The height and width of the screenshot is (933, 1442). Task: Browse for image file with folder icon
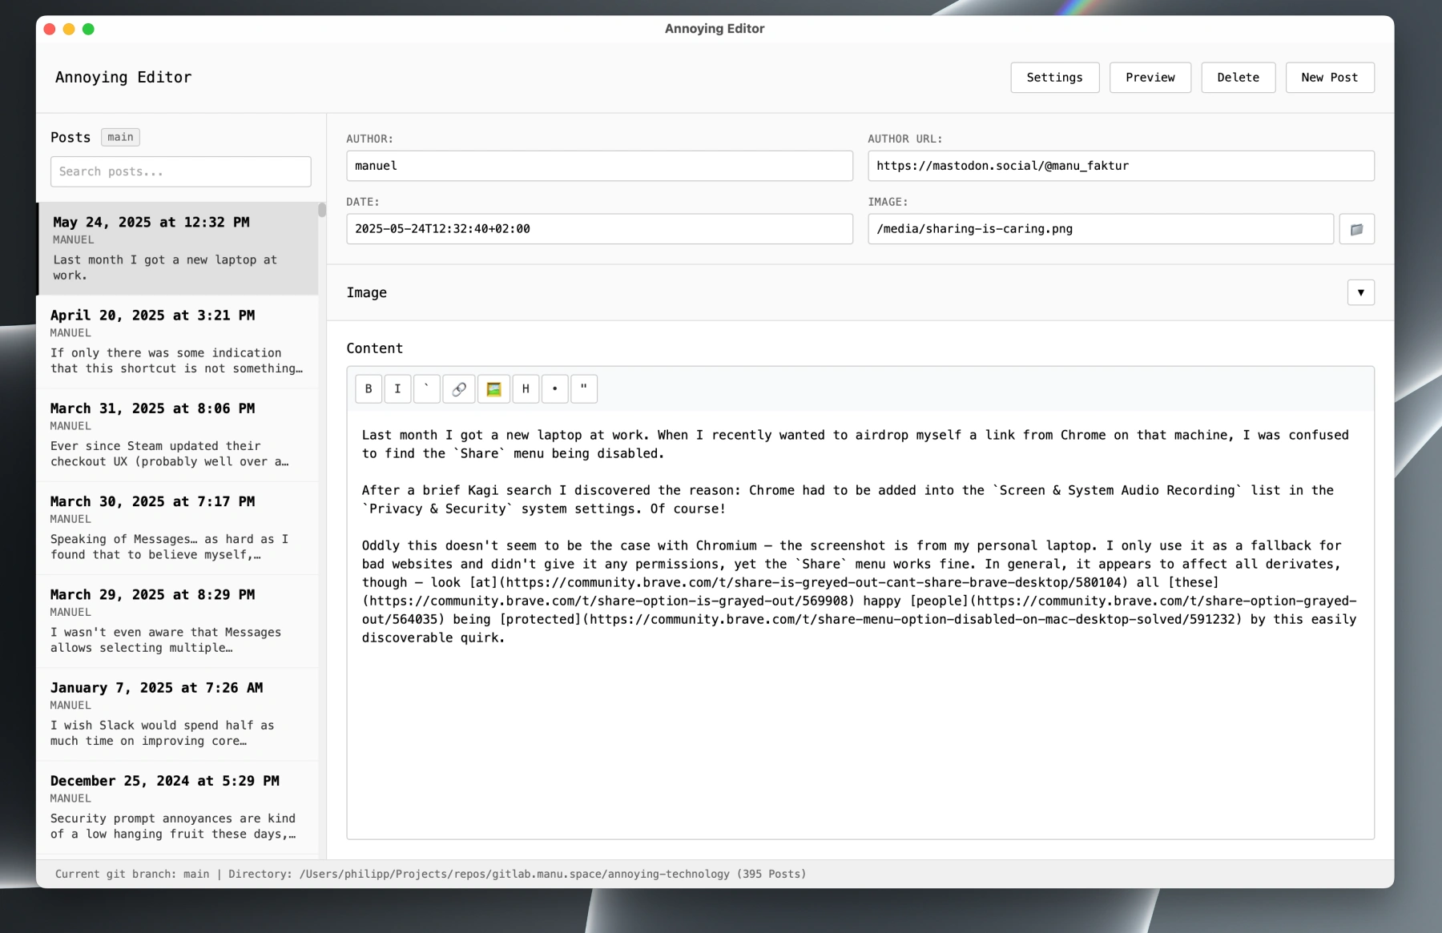pyautogui.click(x=1356, y=229)
